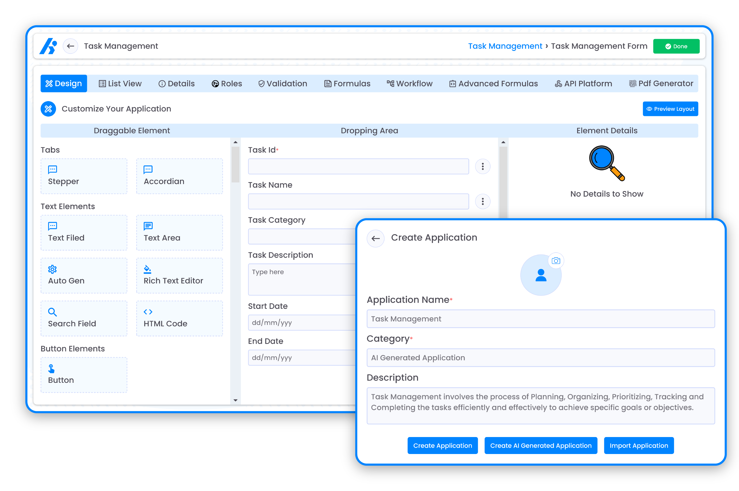Select the Accordian element icon
This screenshot has height=491, width=739.
[148, 169]
